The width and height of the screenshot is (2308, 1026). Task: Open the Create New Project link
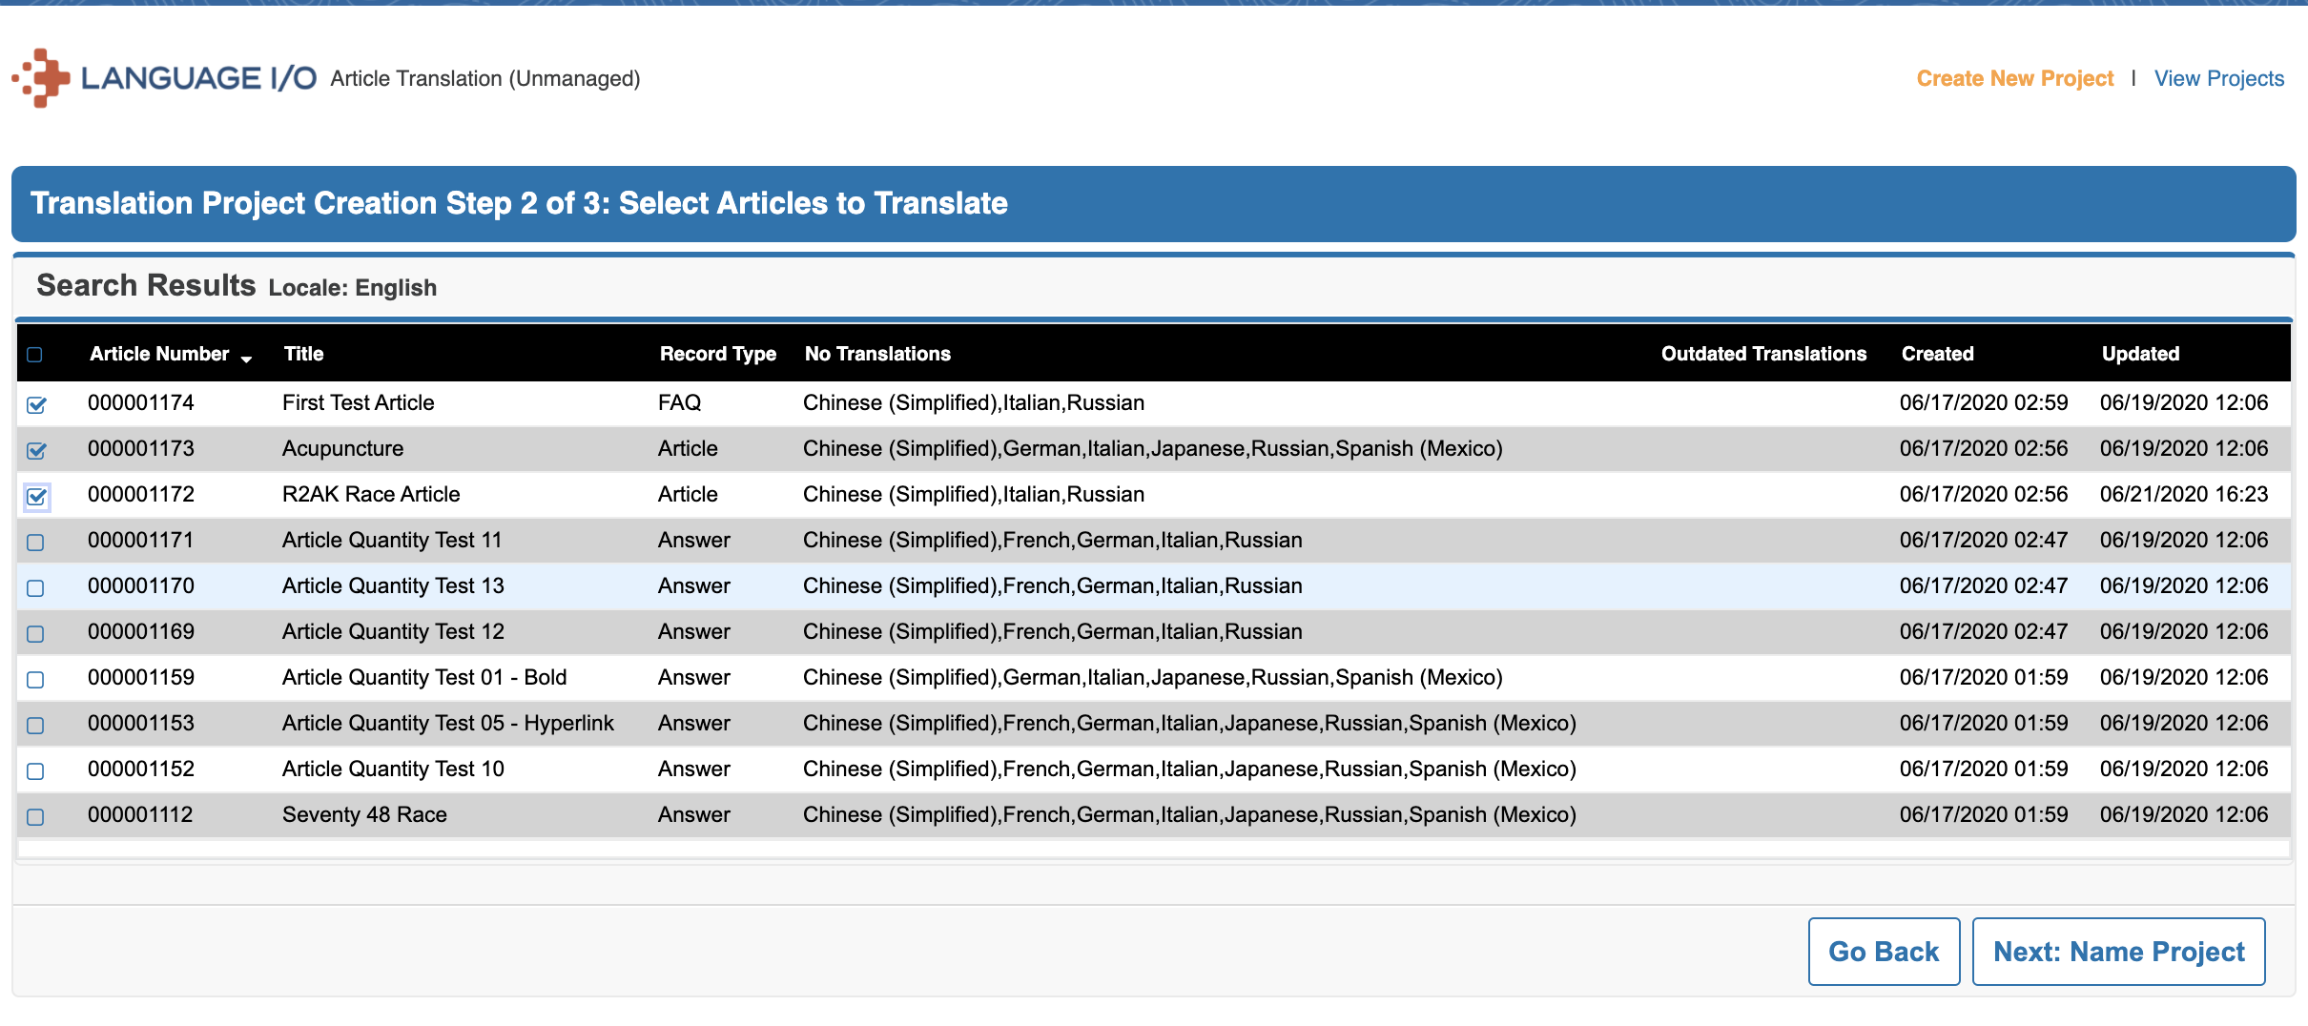coord(2014,78)
